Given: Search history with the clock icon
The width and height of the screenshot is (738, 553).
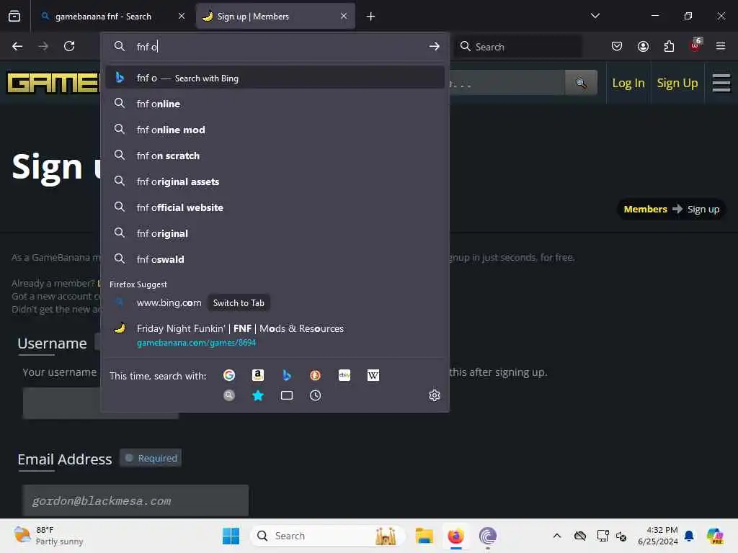Looking at the screenshot, I should pyautogui.click(x=316, y=395).
